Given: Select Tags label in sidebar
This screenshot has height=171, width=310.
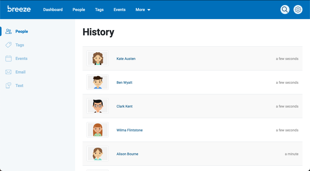Looking at the screenshot, I should click(x=20, y=45).
